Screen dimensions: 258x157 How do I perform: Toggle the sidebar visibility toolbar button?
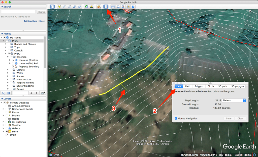point(52,7)
